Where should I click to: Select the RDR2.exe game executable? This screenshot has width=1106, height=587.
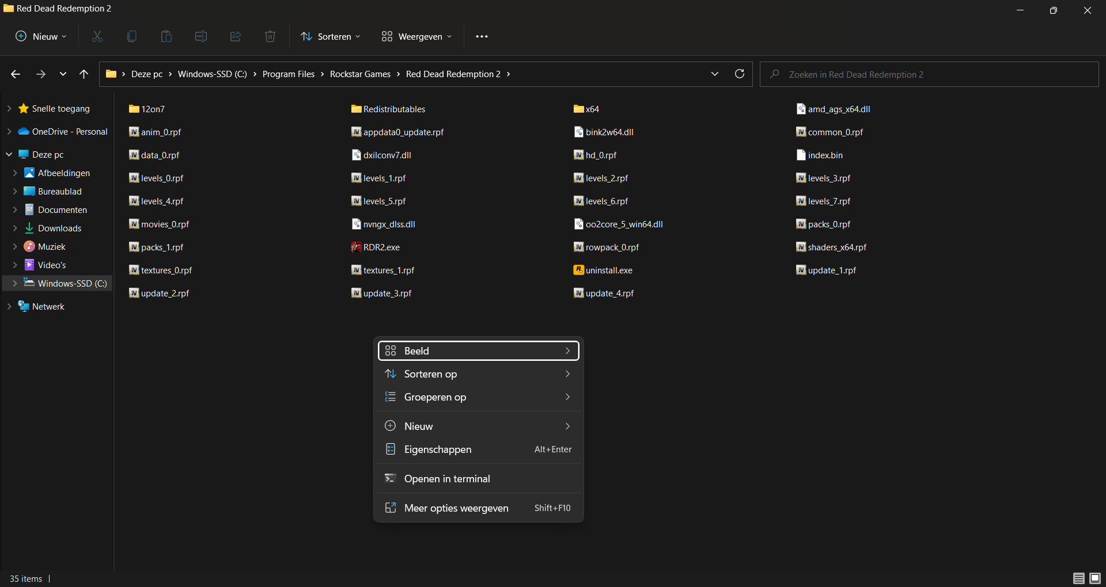point(376,247)
